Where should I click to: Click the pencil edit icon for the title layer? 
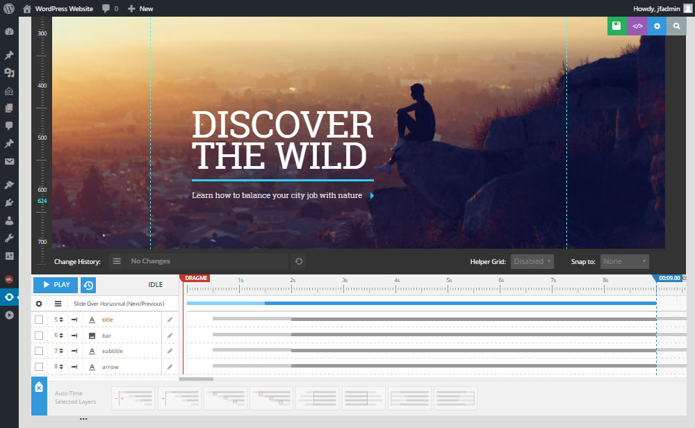[x=170, y=319]
